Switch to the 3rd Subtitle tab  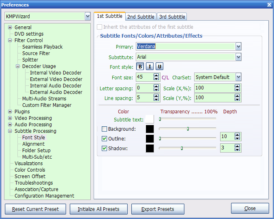click(x=172, y=17)
